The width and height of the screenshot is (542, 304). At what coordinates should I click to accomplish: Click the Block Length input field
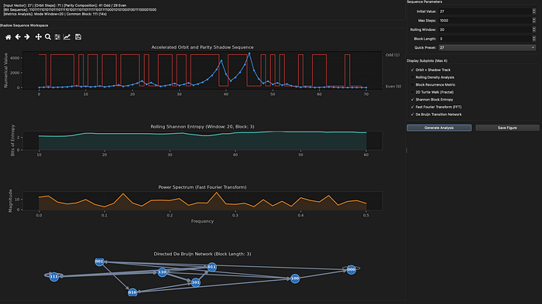click(485, 39)
